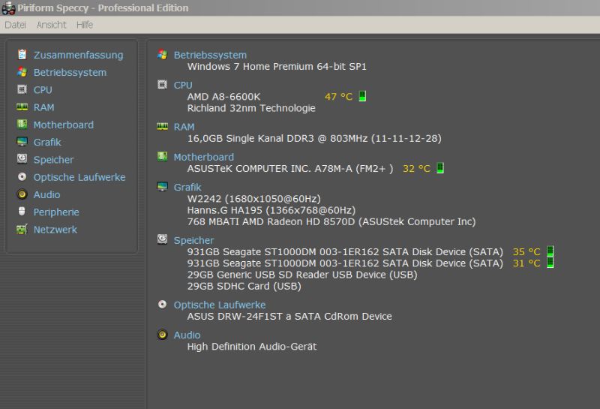
Task: Open the Hilfe menu
Action: [x=85, y=25]
